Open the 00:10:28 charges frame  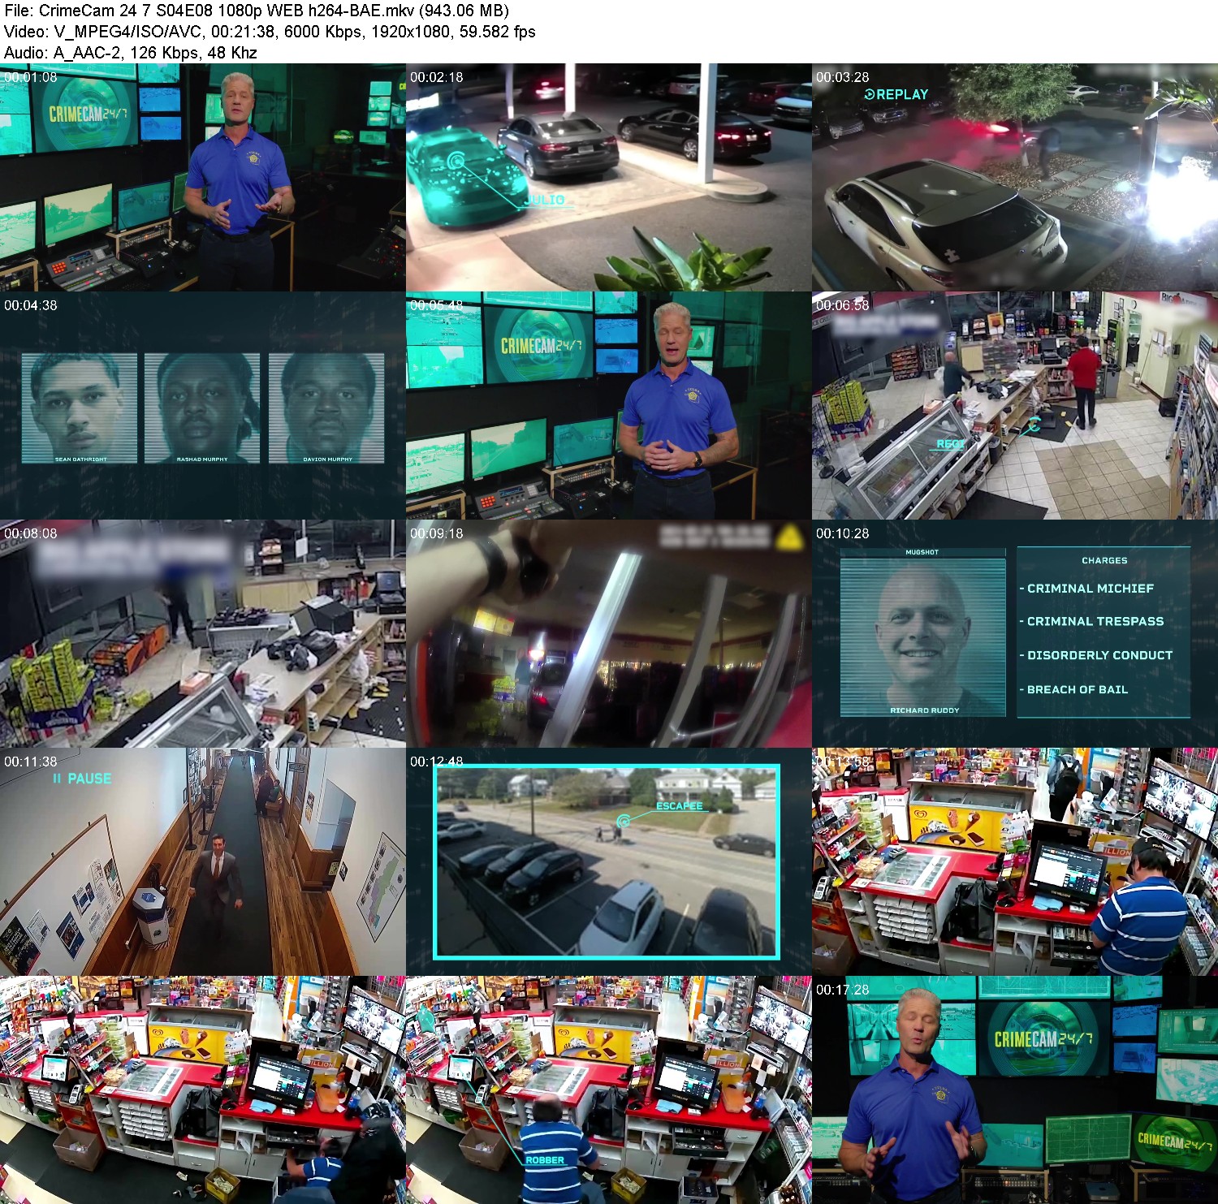tap(1015, 634)
